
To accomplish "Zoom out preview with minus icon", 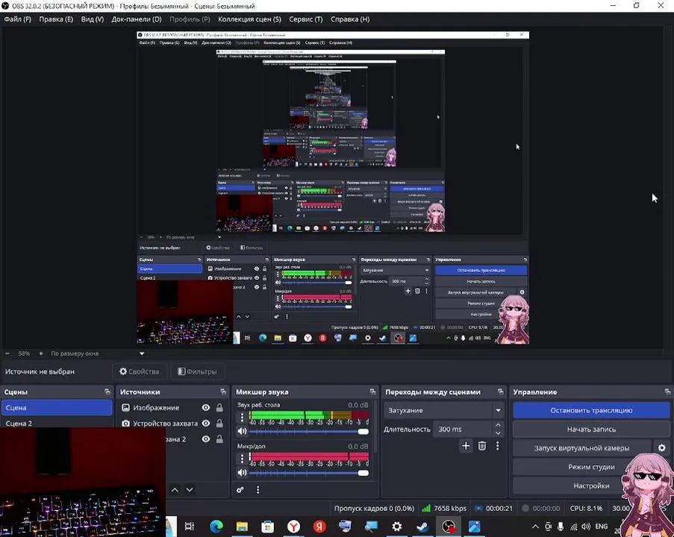I will pos(7,354).
